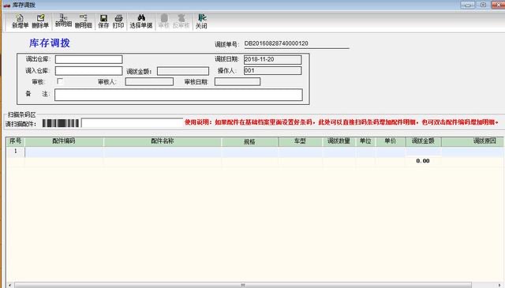
Task: Click the greyed 审核 toolbar icon
Action: 164,21
